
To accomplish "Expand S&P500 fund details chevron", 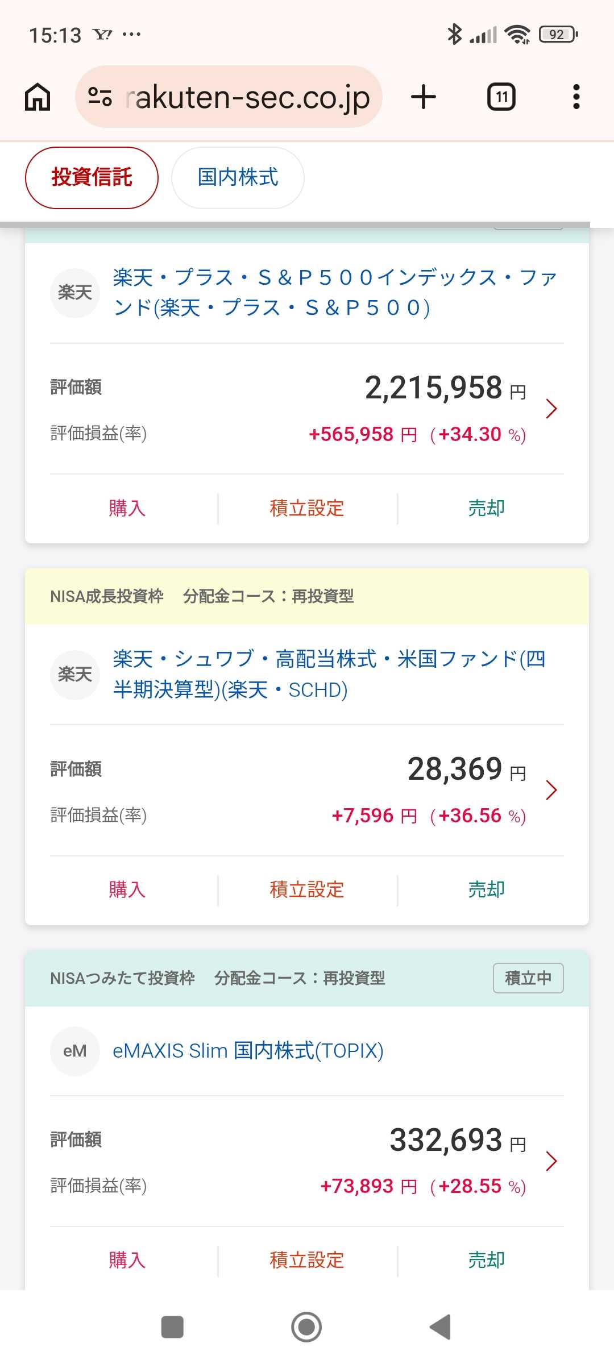I will tap(551, 409).
